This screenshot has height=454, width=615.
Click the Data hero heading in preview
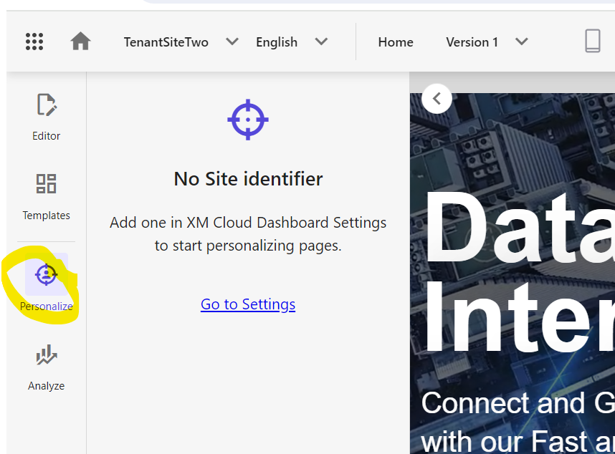tap(520, 228)
